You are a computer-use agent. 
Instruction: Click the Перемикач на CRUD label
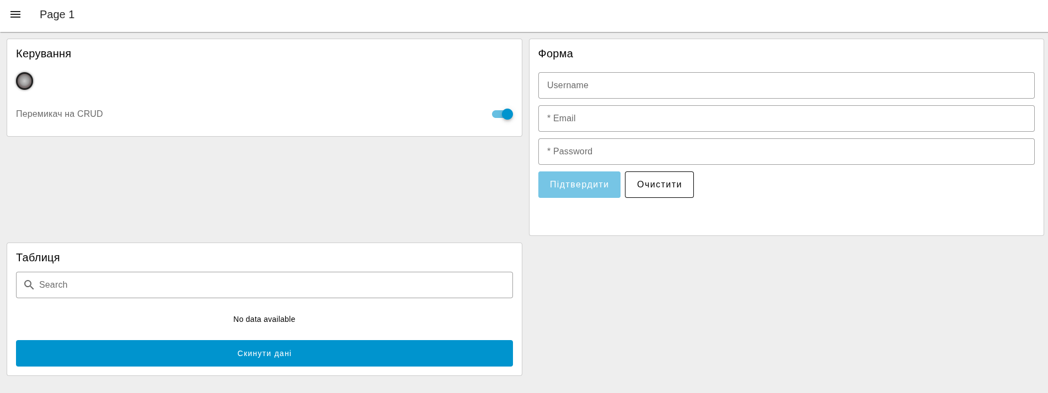click(60, 114)
